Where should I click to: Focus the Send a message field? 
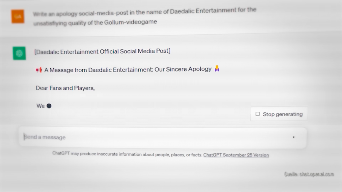155,137
